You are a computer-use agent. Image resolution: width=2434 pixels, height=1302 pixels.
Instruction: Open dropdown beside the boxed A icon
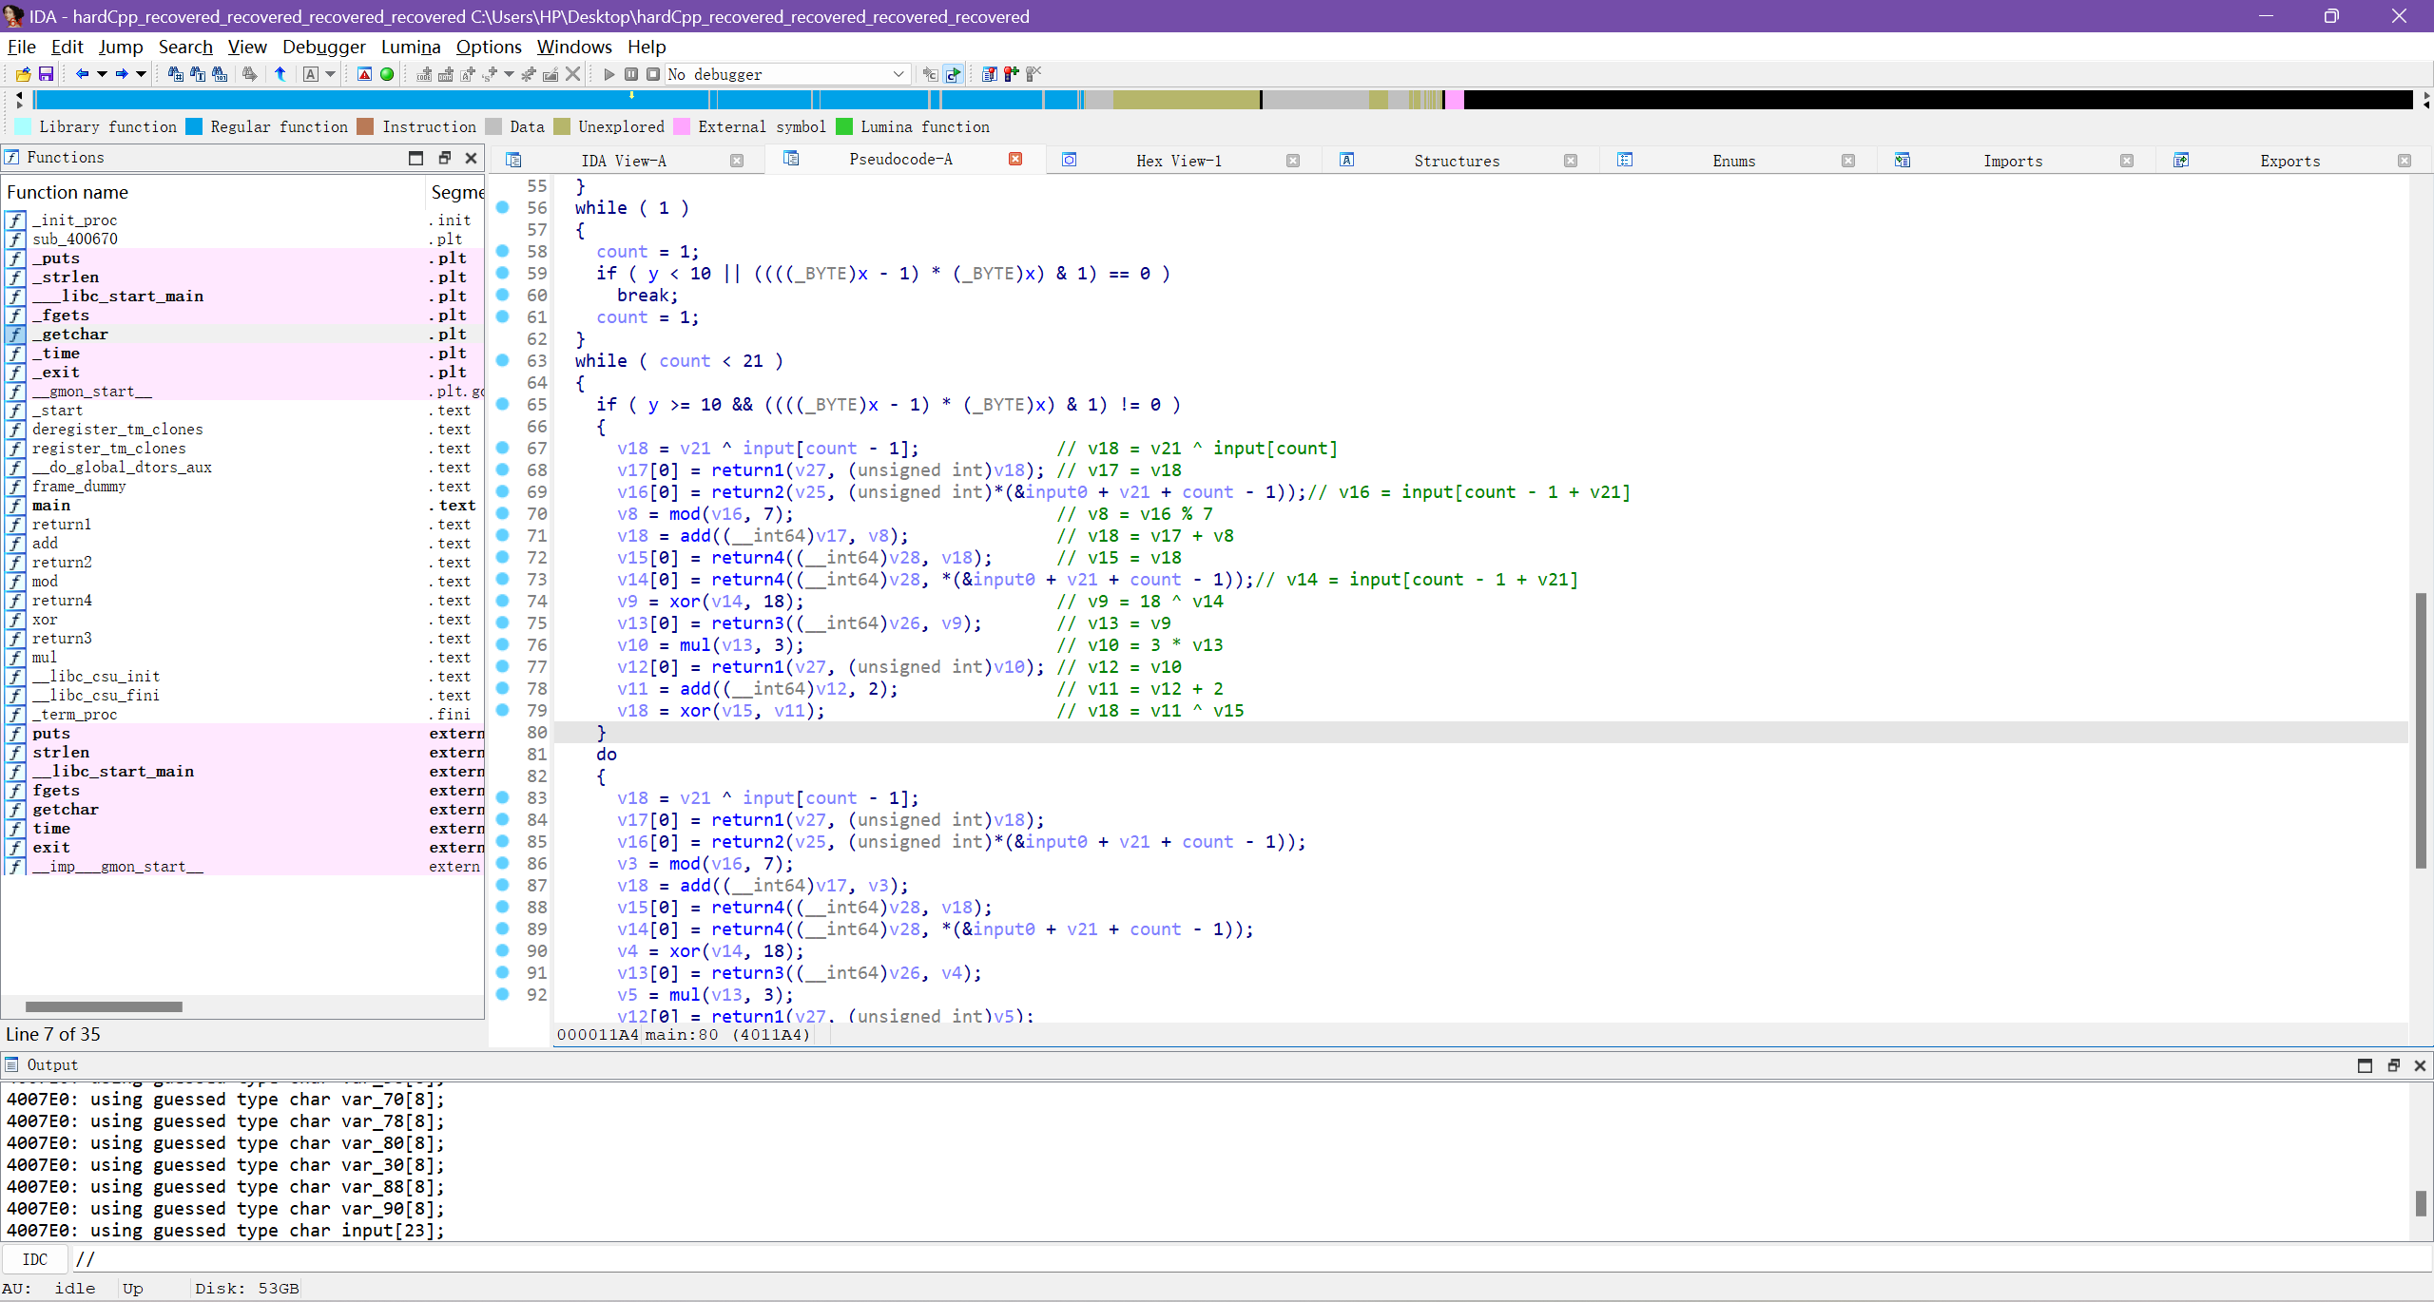pyautogui.click(x=331, y=74)
